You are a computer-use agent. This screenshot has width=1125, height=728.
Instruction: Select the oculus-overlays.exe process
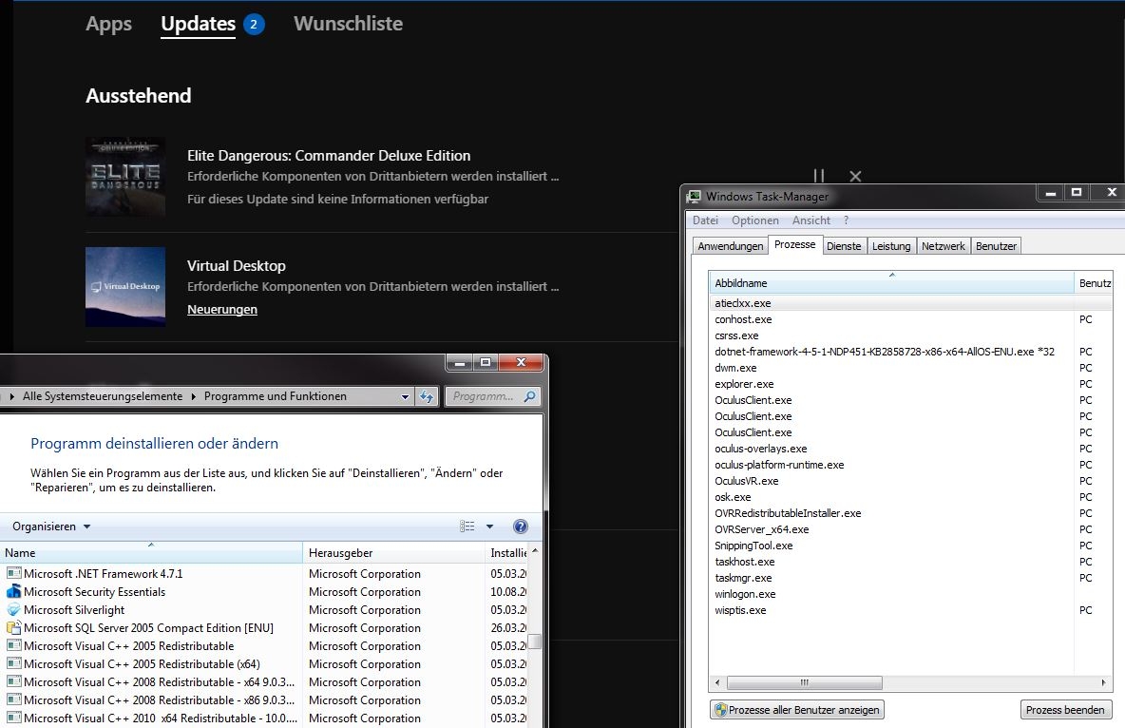tap(760, 449)
